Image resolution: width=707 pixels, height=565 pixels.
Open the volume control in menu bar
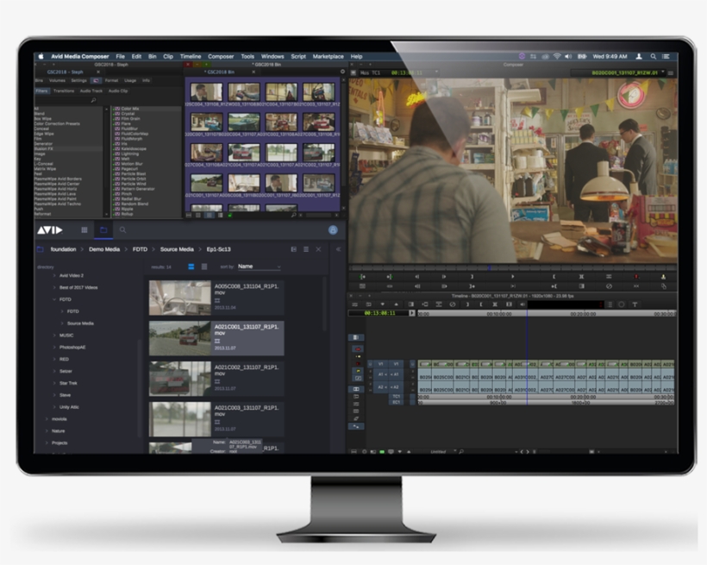(x=568, y=56)
